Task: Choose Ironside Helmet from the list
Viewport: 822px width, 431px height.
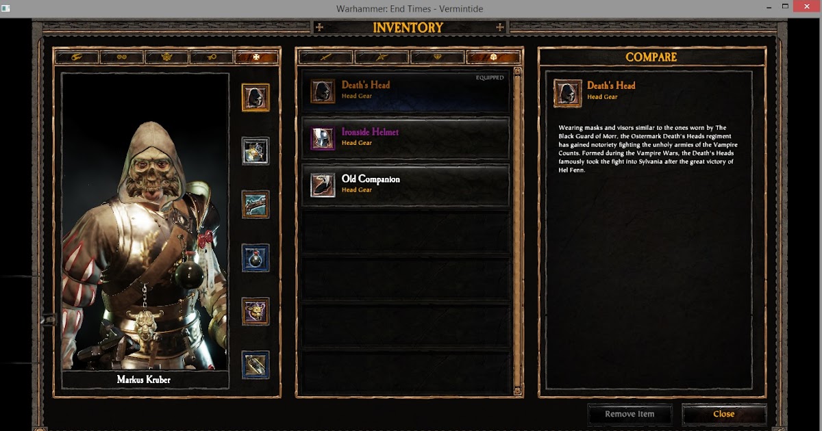Action: 406,138
